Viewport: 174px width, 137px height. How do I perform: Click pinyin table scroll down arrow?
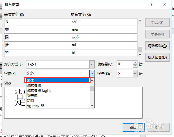point(140,55)
